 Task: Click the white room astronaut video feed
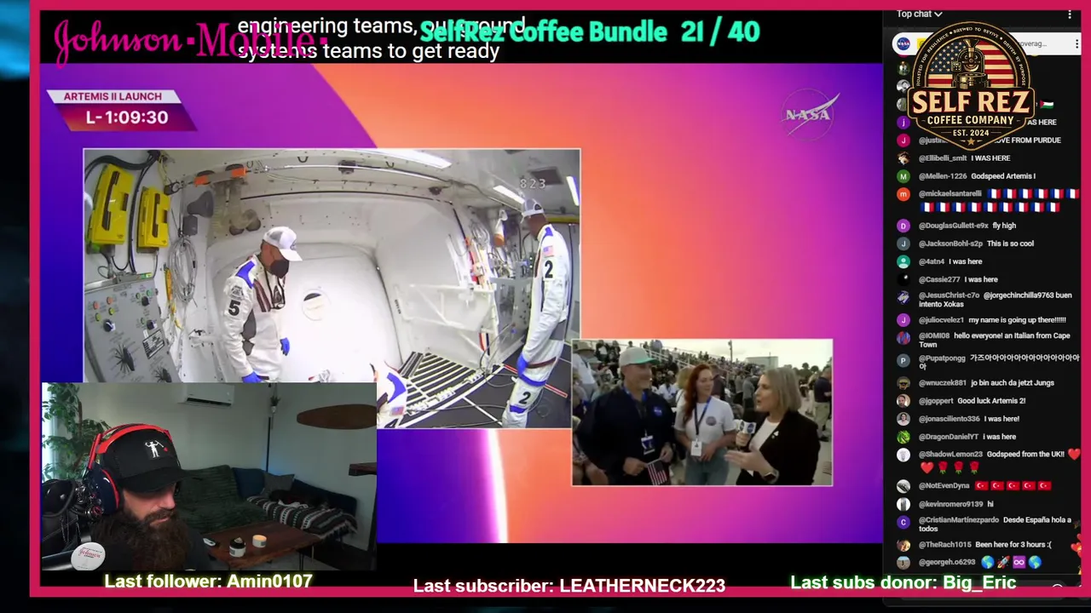(x=332, y=289)
